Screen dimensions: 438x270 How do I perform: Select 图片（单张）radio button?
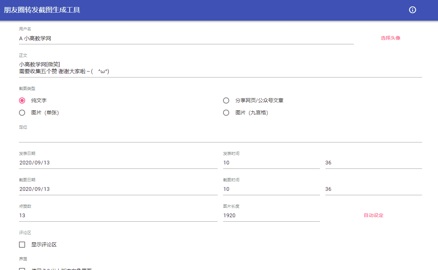pyautogui.click(x=22, y=113)
